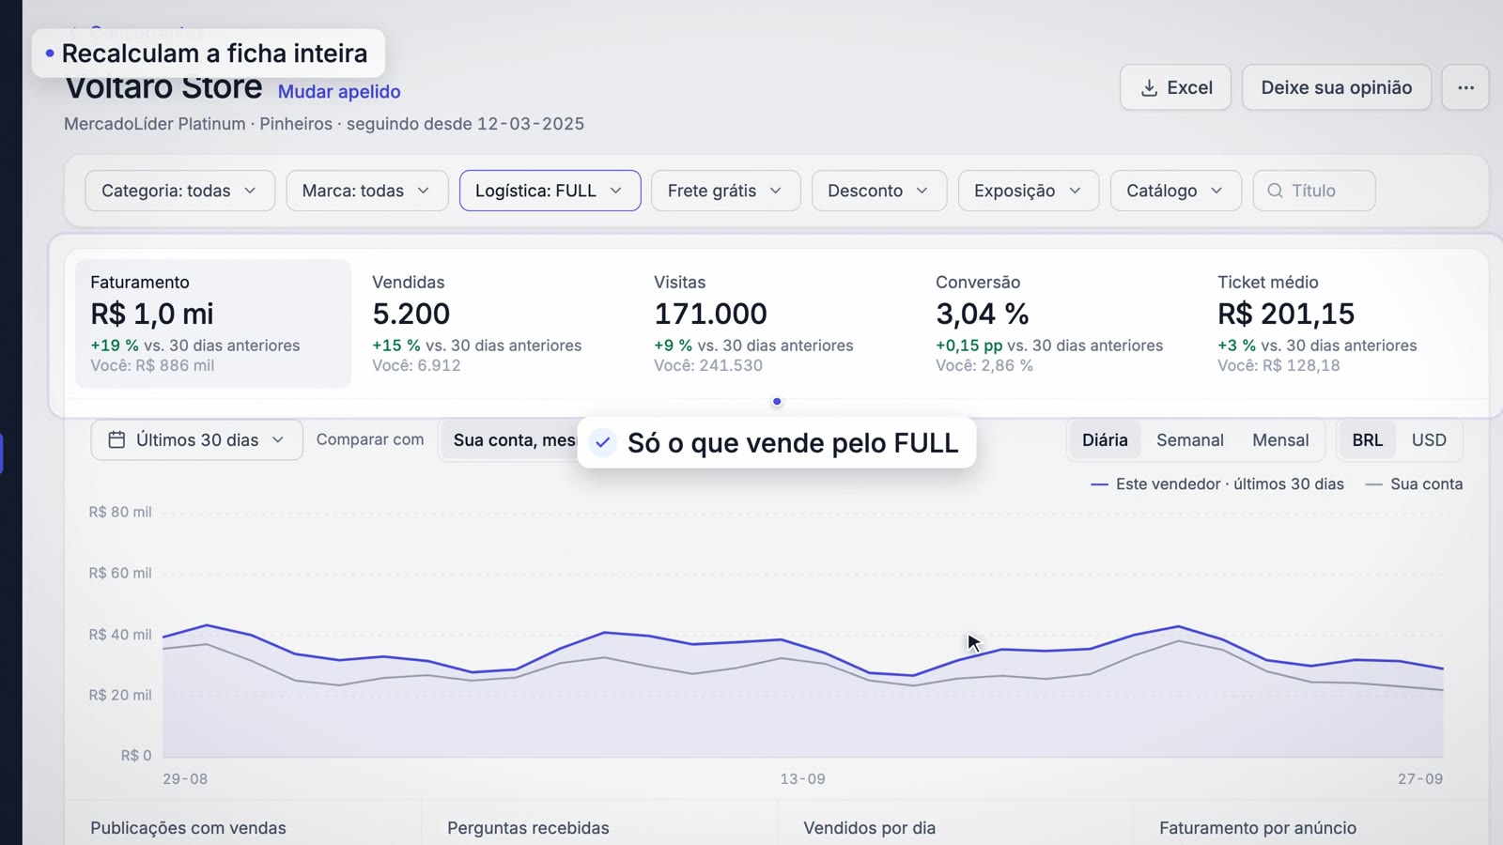Switch chart to Diária granularity
The width and height of the screenshot is (1503, 845).
pyautogui.click(x=1105, y=439)
